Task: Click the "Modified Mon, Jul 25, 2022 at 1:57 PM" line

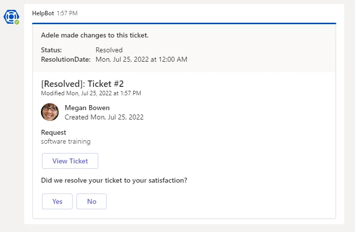Action: 91,93
